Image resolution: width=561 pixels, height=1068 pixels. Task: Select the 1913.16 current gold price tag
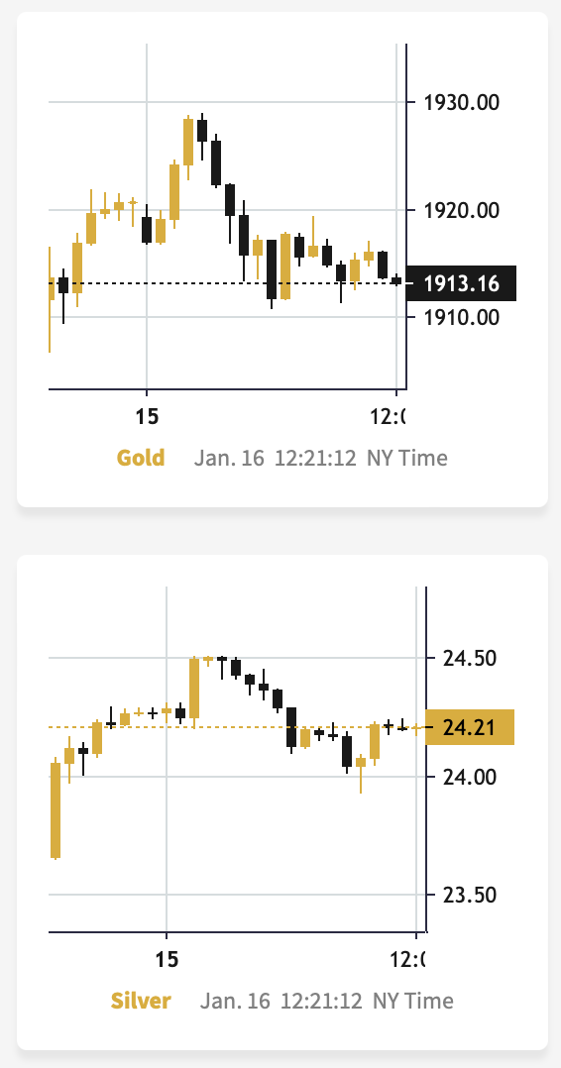(461, 283)
